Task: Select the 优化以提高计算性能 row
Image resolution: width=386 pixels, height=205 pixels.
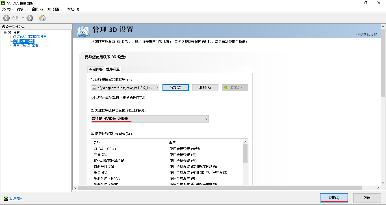Action: 167,161
